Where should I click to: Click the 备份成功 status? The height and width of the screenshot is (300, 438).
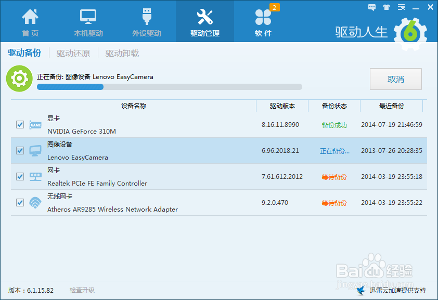334,125
